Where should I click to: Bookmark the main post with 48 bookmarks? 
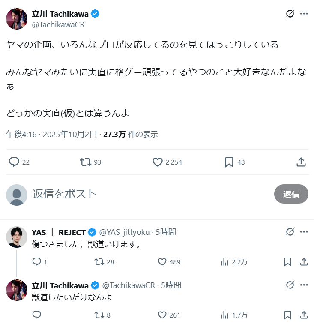(229, 162)
